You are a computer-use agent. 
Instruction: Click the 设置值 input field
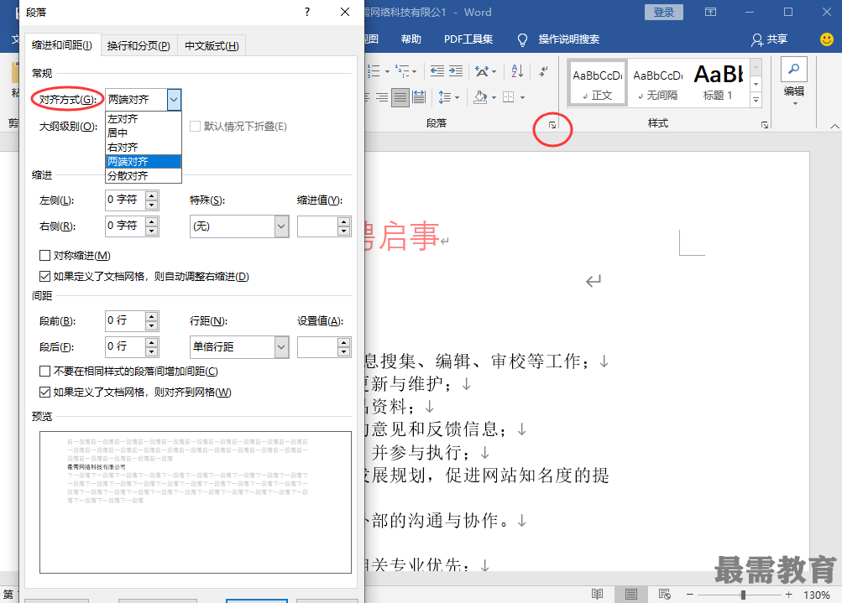[x=317, y=347]
